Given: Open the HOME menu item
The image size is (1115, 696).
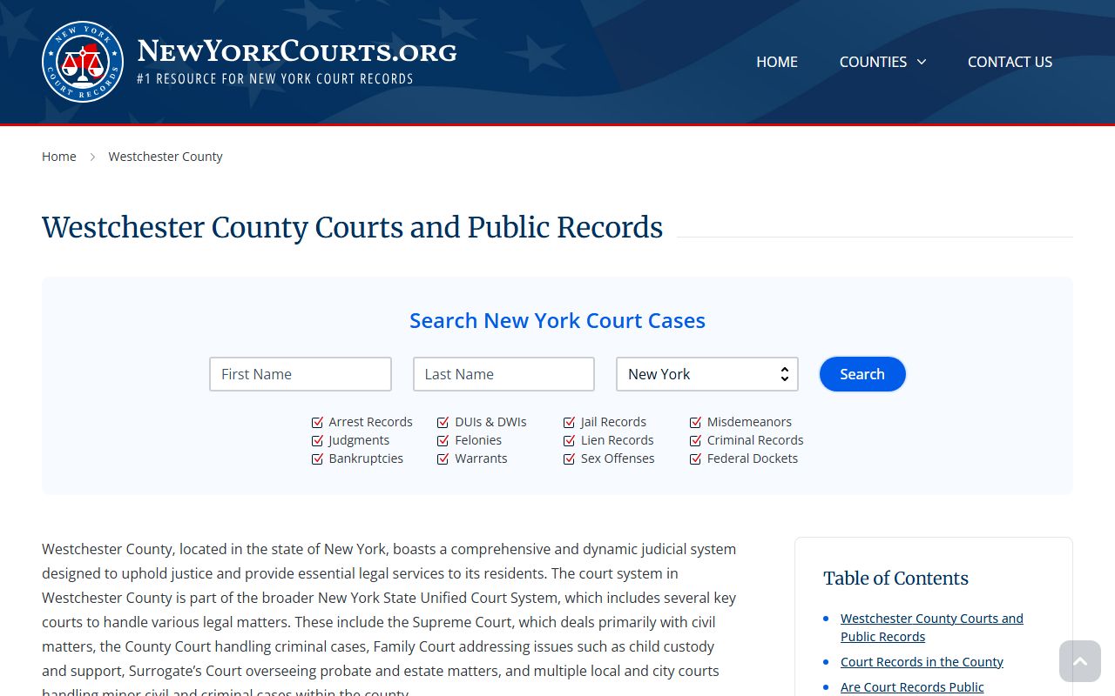Looking at the screenshot, I should tap(777, 62).
